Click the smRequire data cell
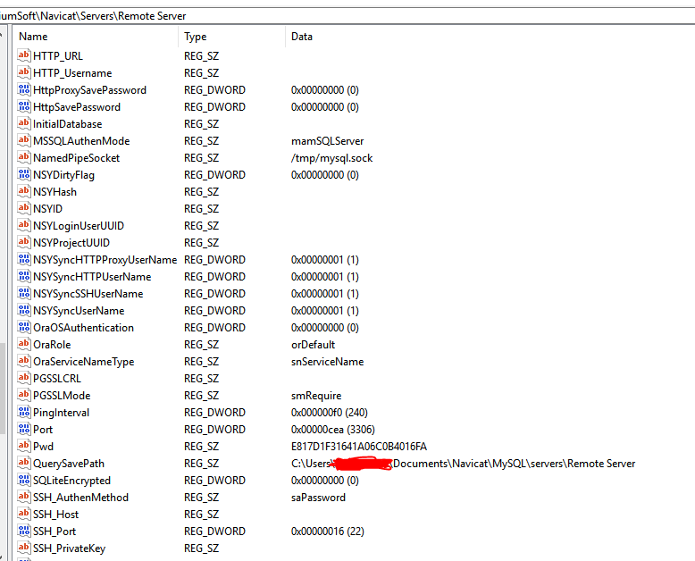The width and height of the screenshot is (695, 561). coord(316,395)
